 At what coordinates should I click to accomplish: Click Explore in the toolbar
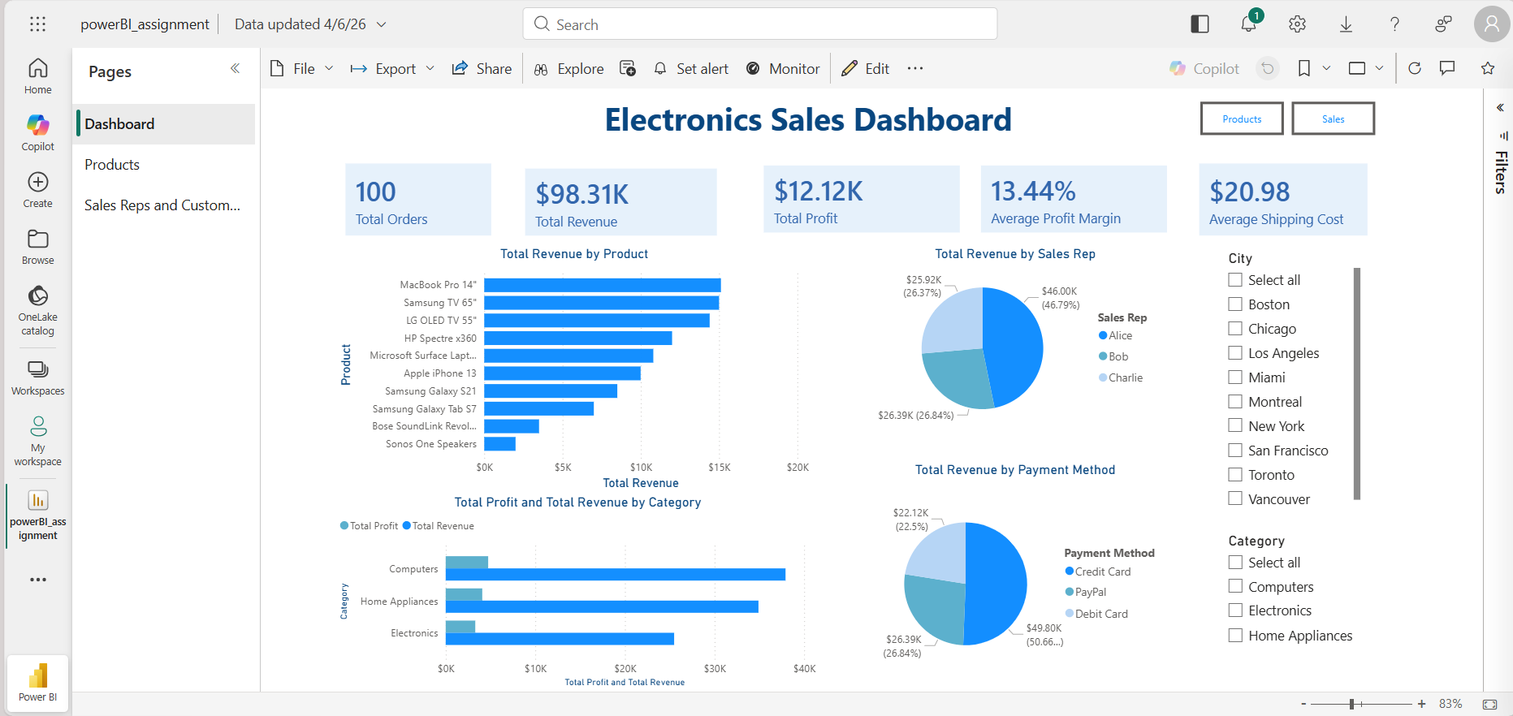(x=569, y=68)
